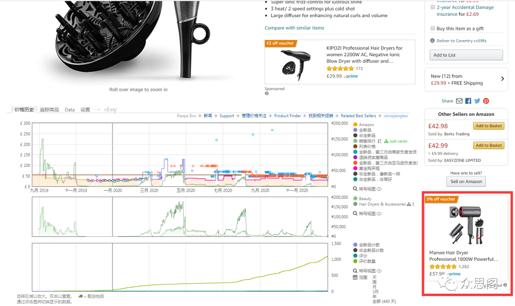Share product on Twitter

(477, 101)
